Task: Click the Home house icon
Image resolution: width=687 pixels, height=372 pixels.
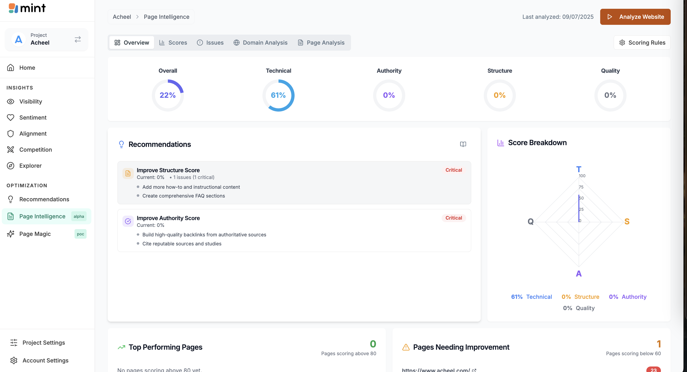Action: pos(10,68)
